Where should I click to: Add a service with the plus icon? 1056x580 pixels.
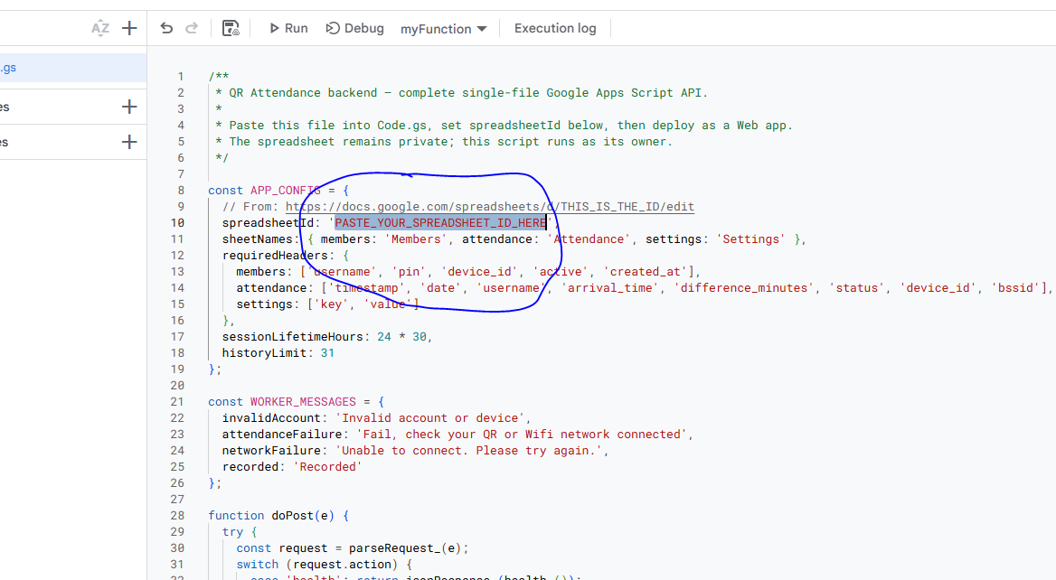(129, 142)
